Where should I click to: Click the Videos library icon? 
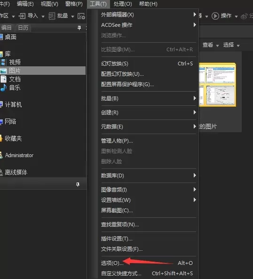tap(3, 62)
